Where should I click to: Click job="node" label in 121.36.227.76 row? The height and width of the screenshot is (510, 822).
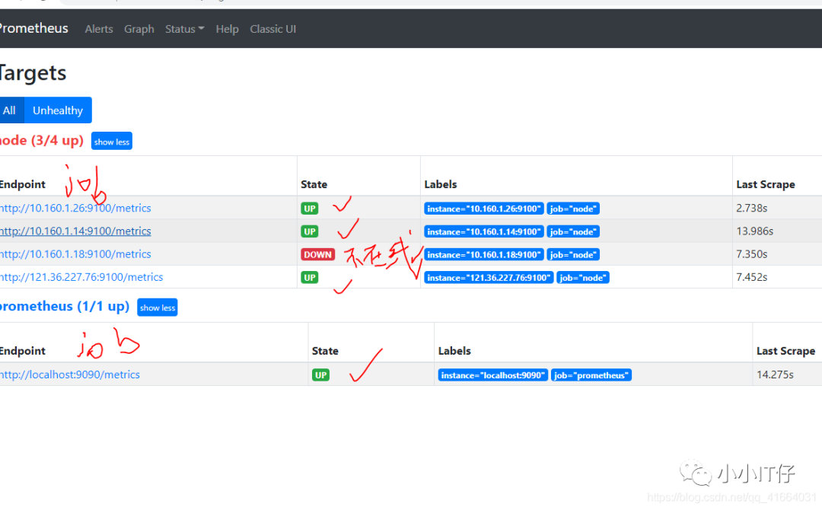coord(583,278)
